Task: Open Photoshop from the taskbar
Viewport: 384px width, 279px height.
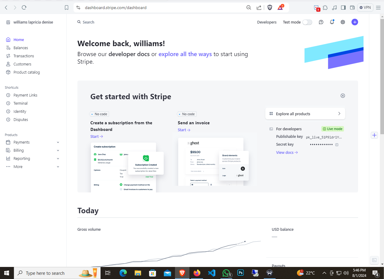Action: pos(241,273)
